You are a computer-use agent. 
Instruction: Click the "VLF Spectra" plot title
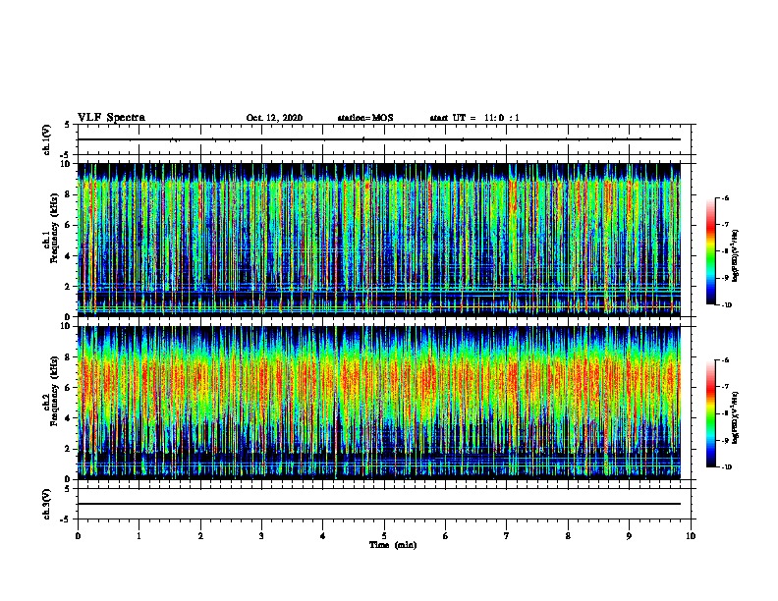point(111,118)
